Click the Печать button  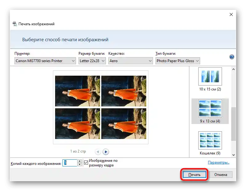tap(194, 175)
